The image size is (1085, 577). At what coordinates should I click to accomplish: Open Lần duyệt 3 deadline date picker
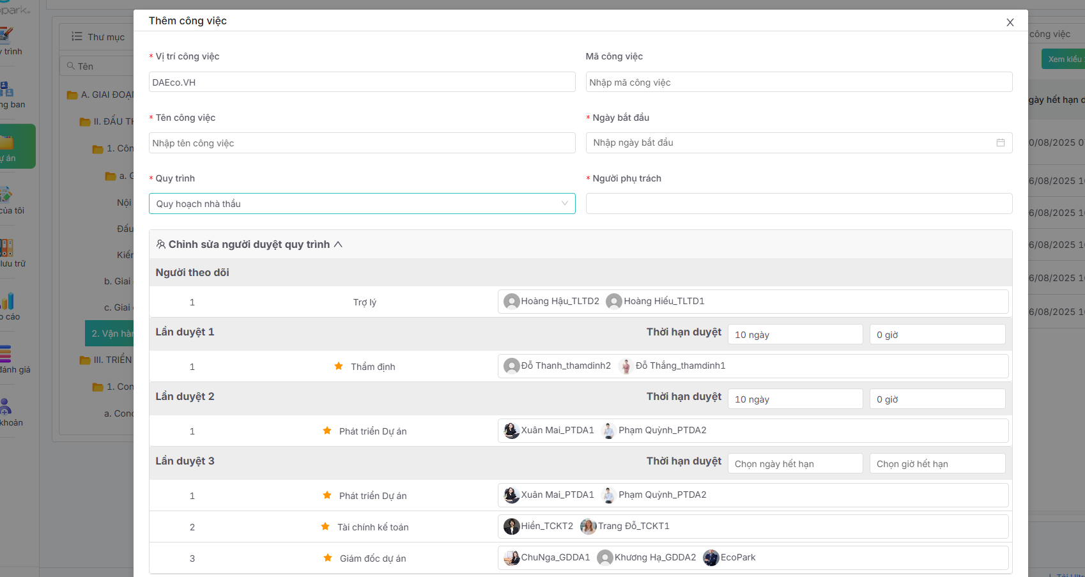coord(795,464)
